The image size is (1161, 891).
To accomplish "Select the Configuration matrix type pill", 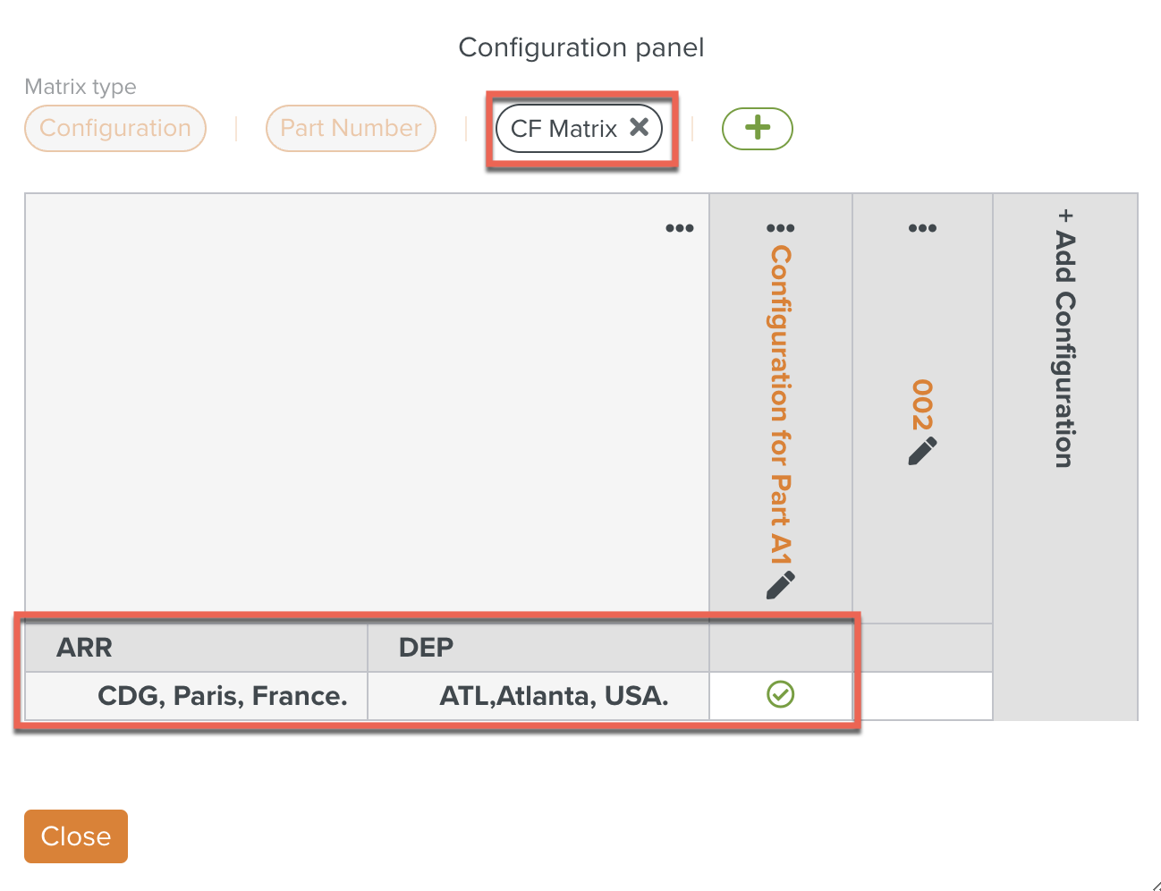I will (x=115, y=128).
